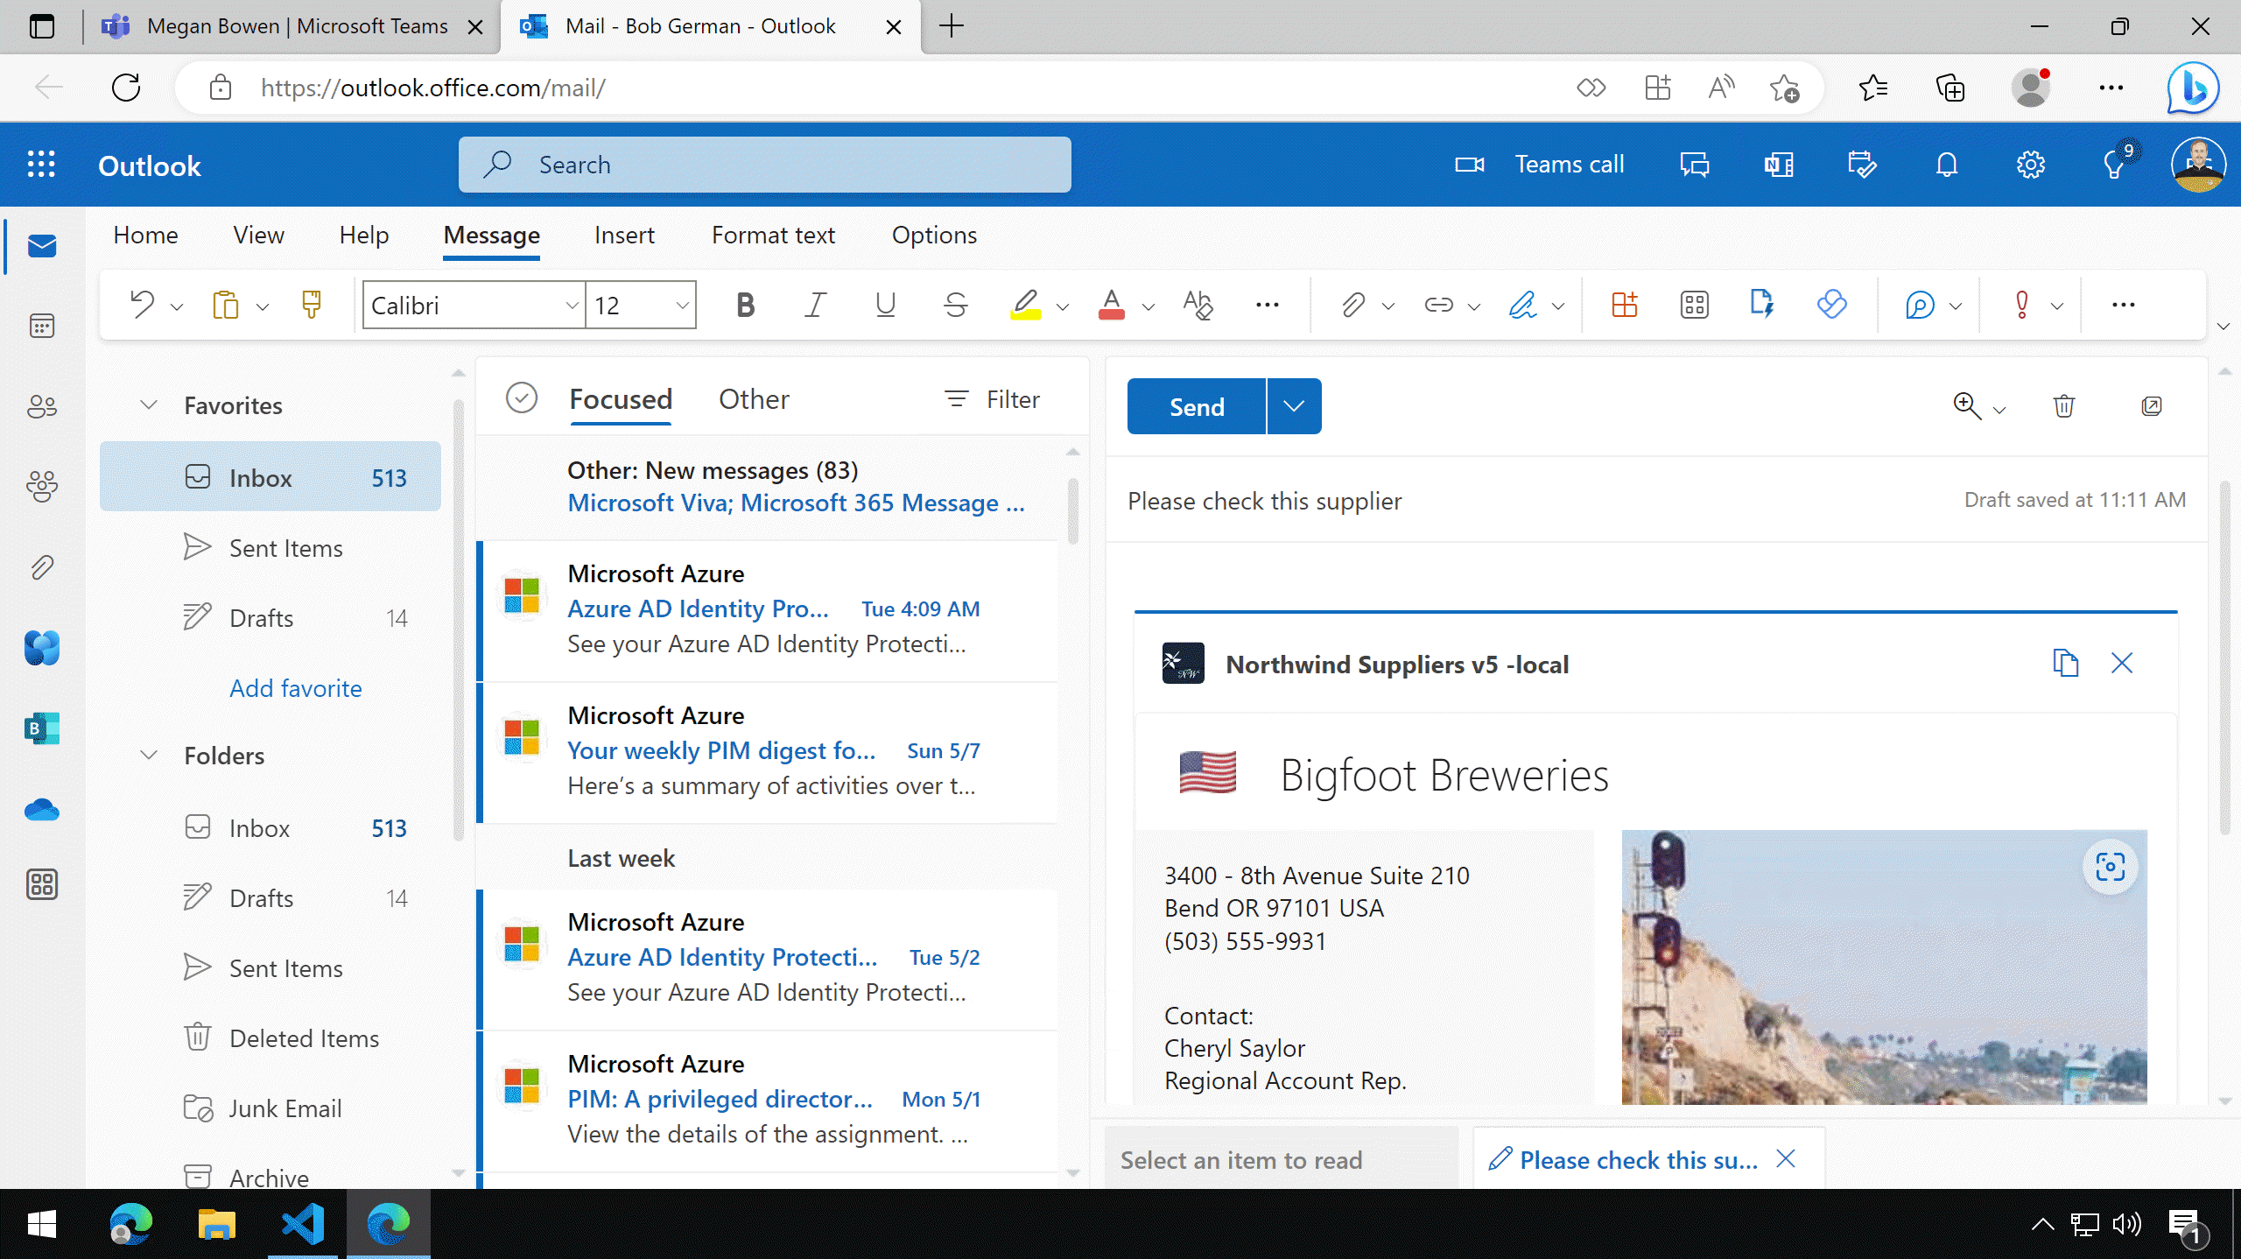Switch to the View ribbon tab
The width and height of the screenshot is (2241, 1259).
258,235
